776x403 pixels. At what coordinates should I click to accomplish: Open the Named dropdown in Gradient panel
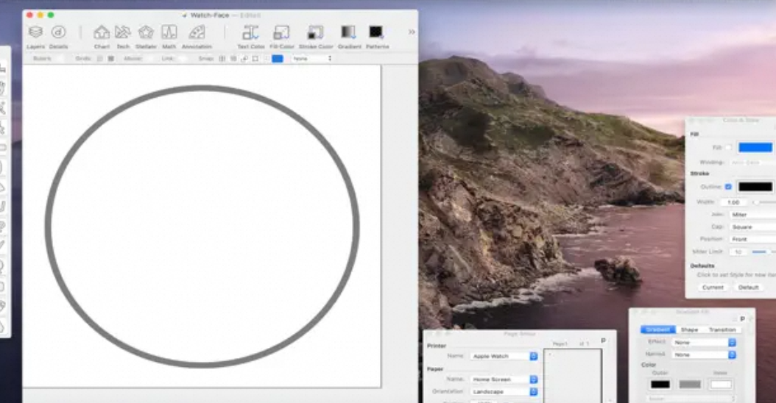[705, 354]
